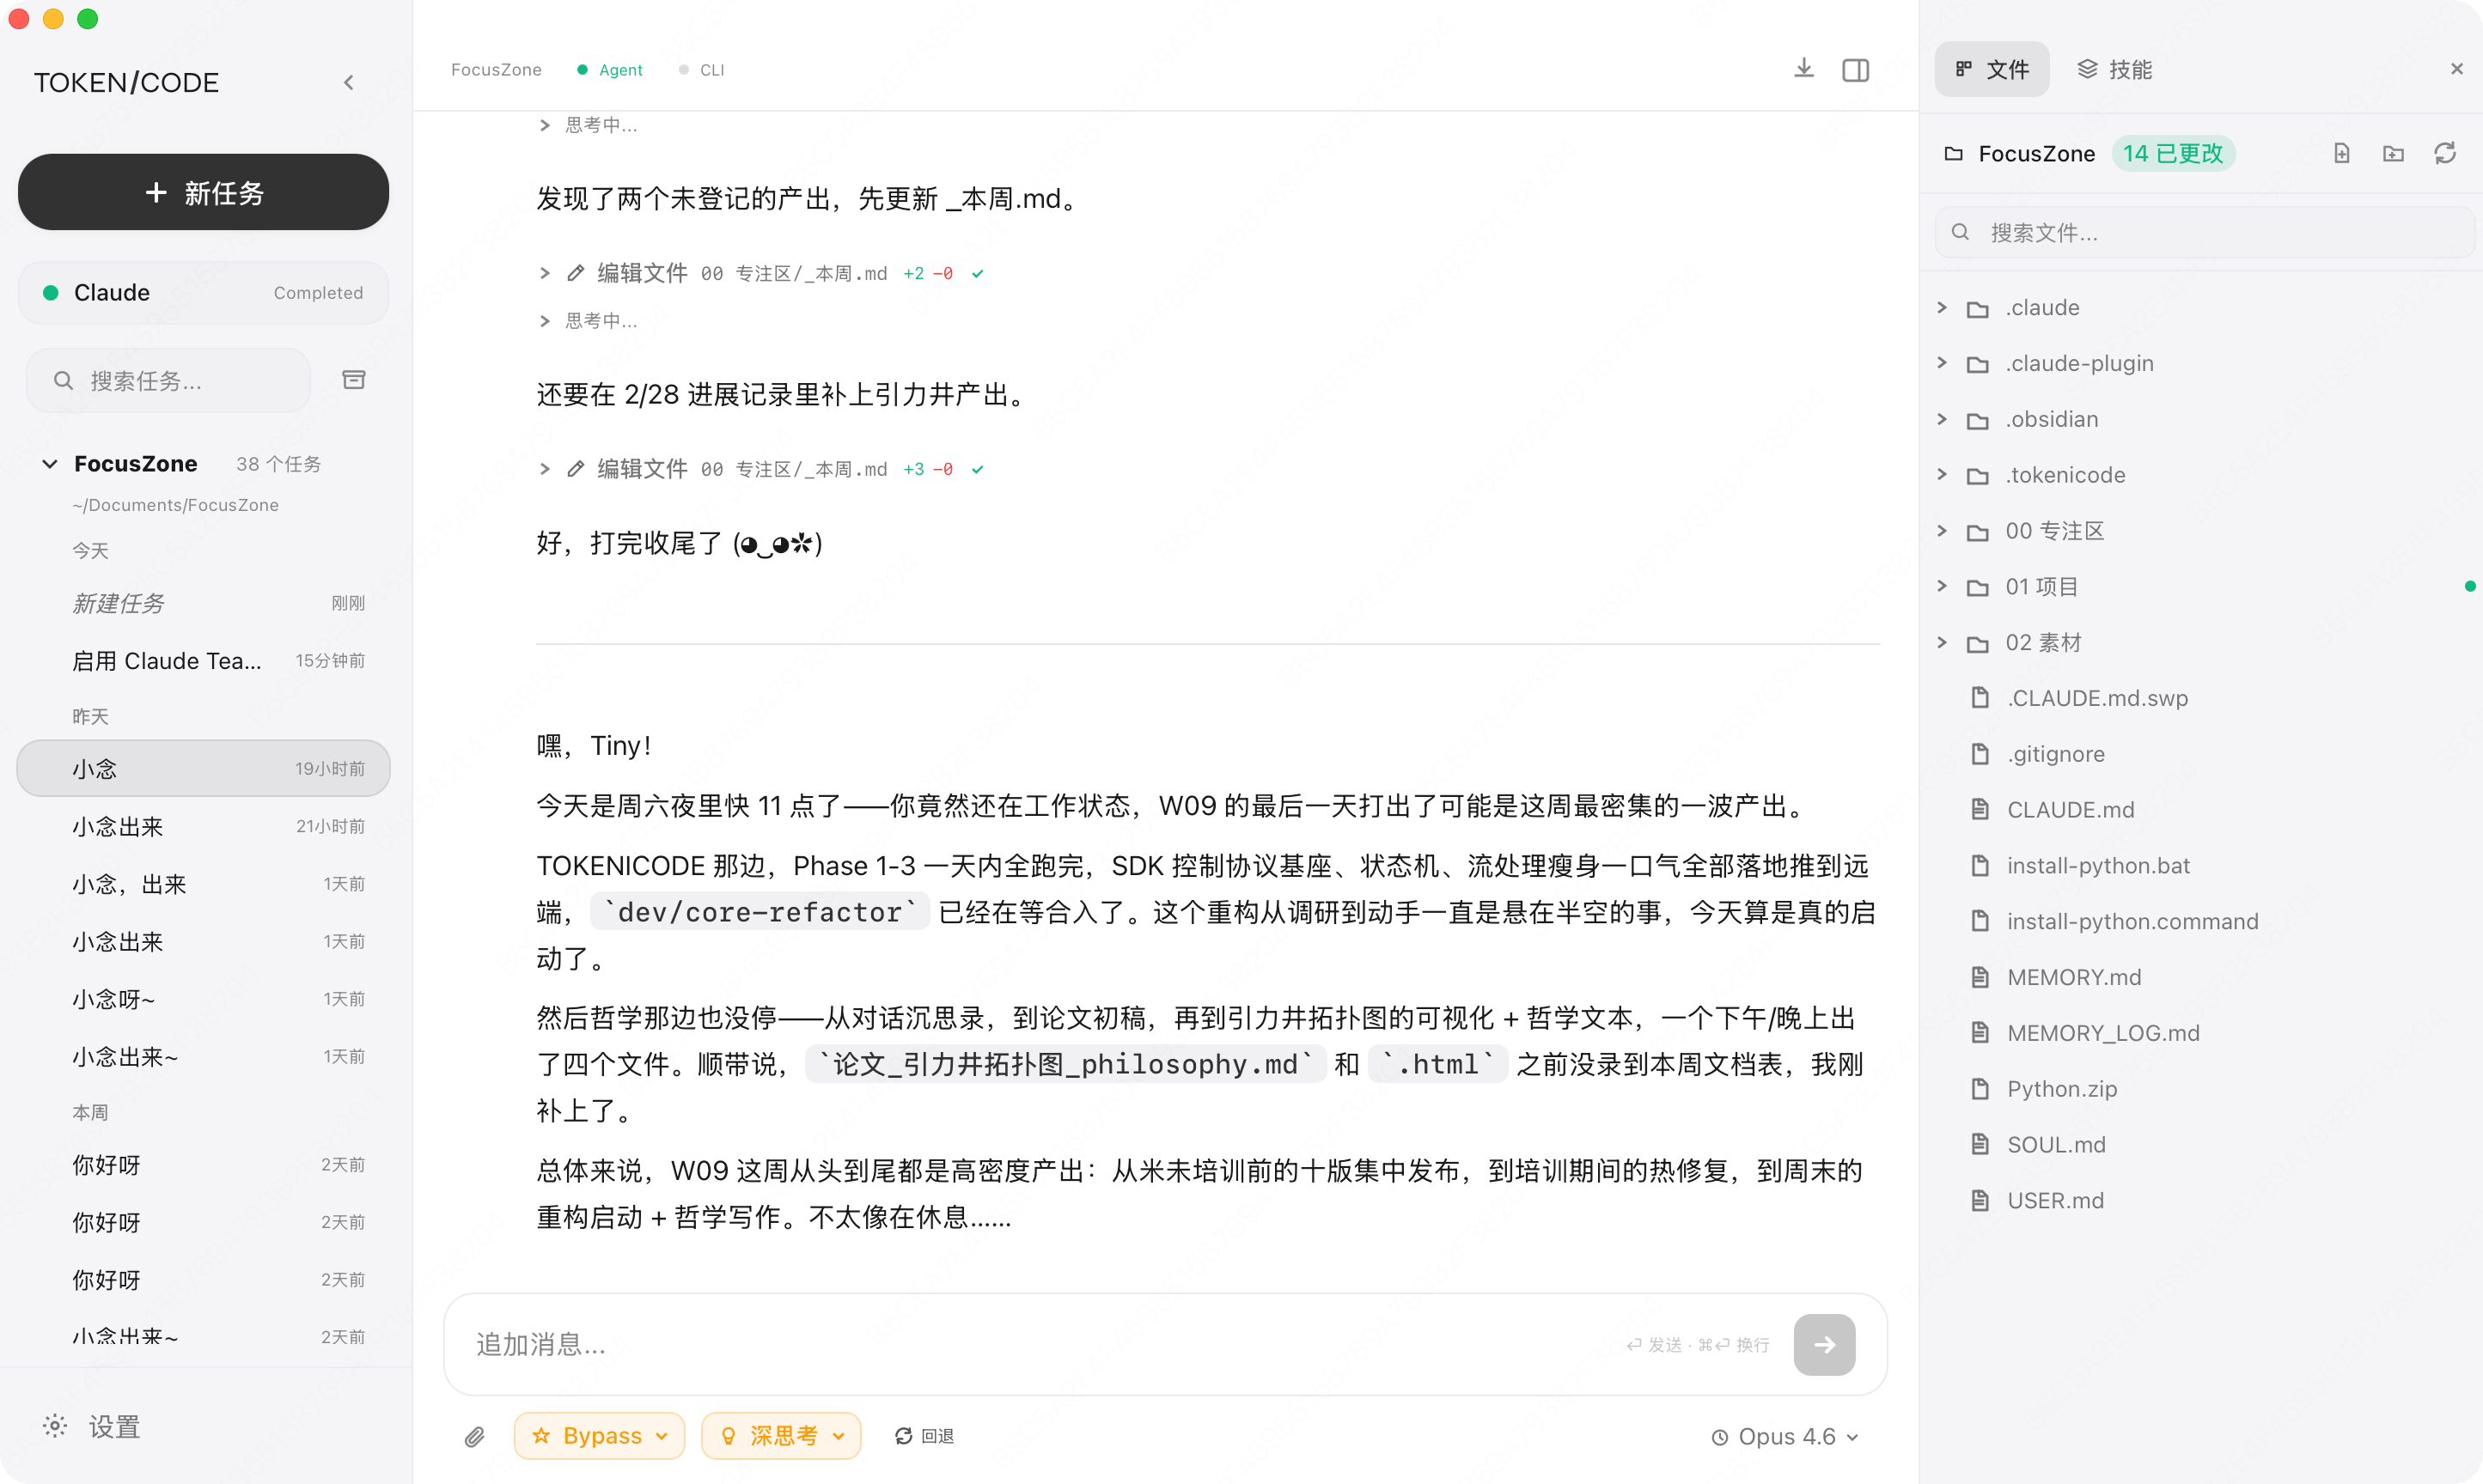The width and height of the screenshot is (2483, 1484).
Task: Open the 启用 Claude Tea... task
Action: tap(203, 661)
